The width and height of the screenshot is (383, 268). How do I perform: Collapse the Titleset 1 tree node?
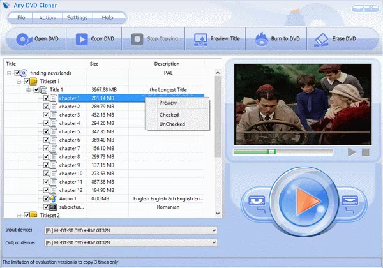coord(18,82)
